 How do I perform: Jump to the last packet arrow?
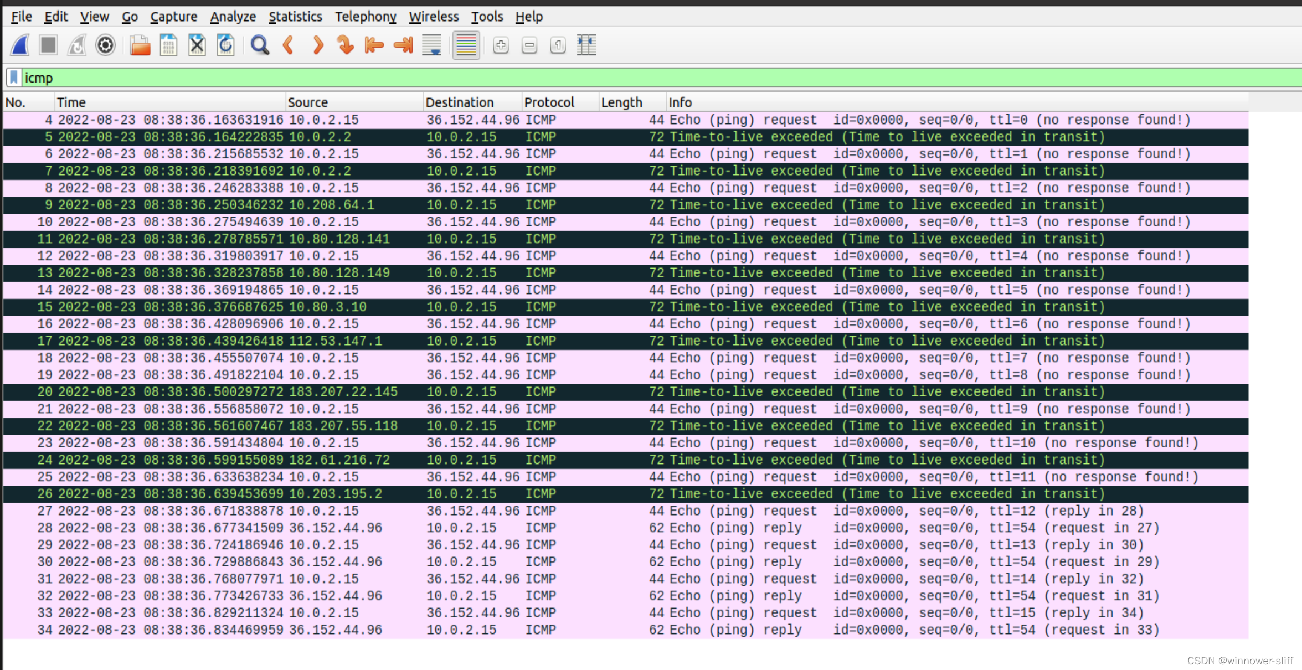[403, 45]
